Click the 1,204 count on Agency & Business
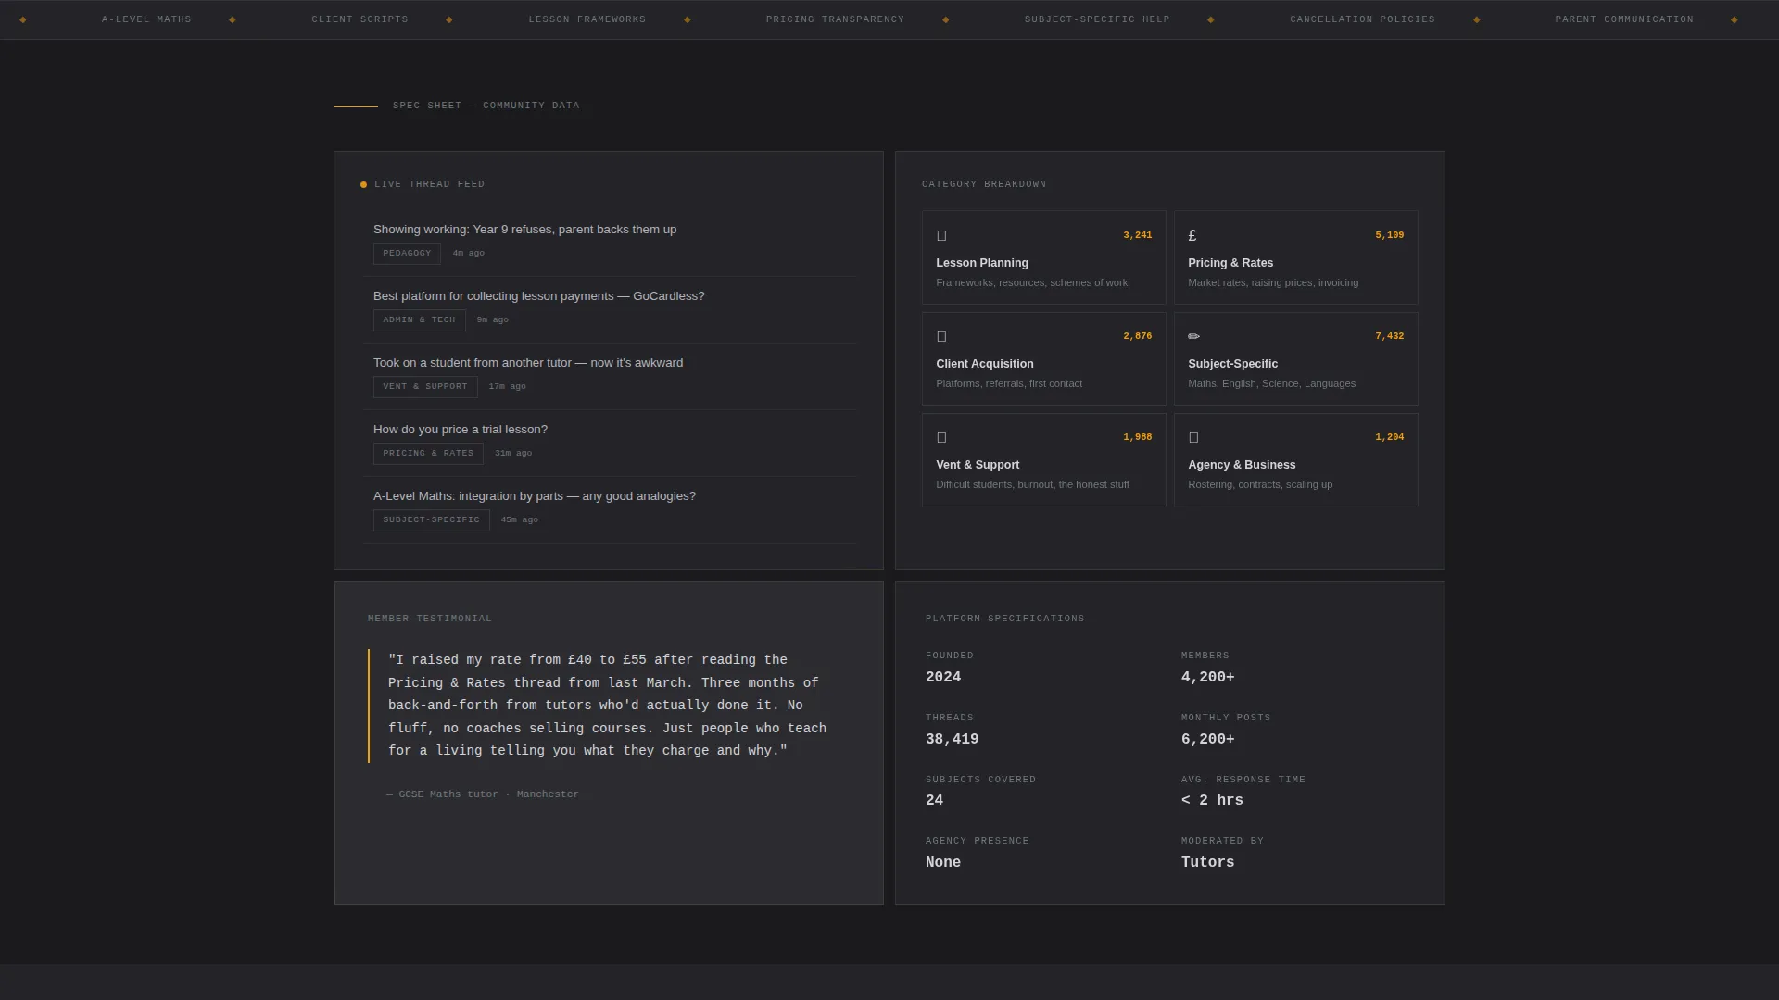The width and height of the screenshot is (1779, 1000). pos(1389,437)
